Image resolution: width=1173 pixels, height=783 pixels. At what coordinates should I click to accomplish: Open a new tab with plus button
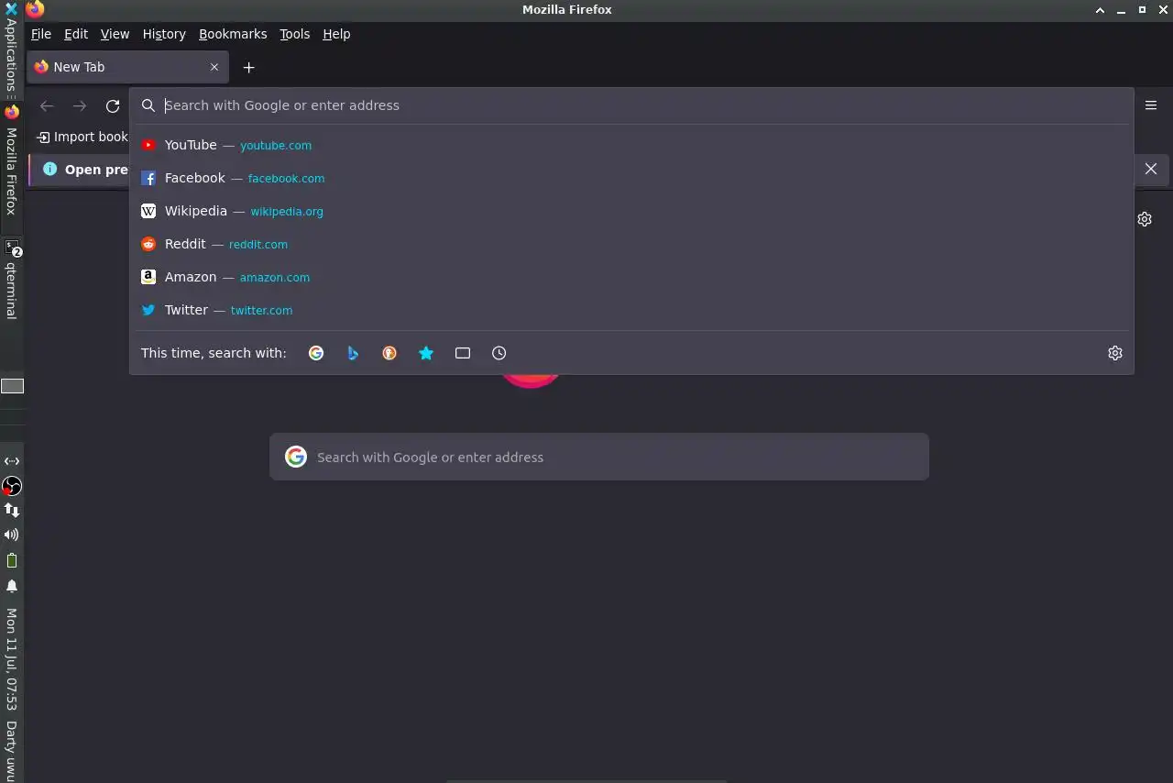click(x=248, y=67)
